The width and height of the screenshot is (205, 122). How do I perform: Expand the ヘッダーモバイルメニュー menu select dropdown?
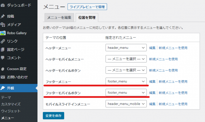tap(126, 59)
